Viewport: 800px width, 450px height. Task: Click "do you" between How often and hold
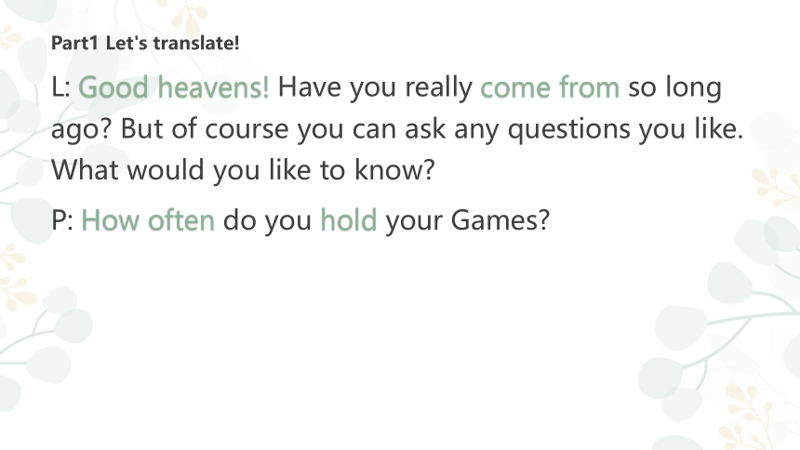(x=267, y=221)
